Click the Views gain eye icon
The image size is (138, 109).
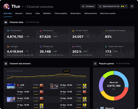8,47
